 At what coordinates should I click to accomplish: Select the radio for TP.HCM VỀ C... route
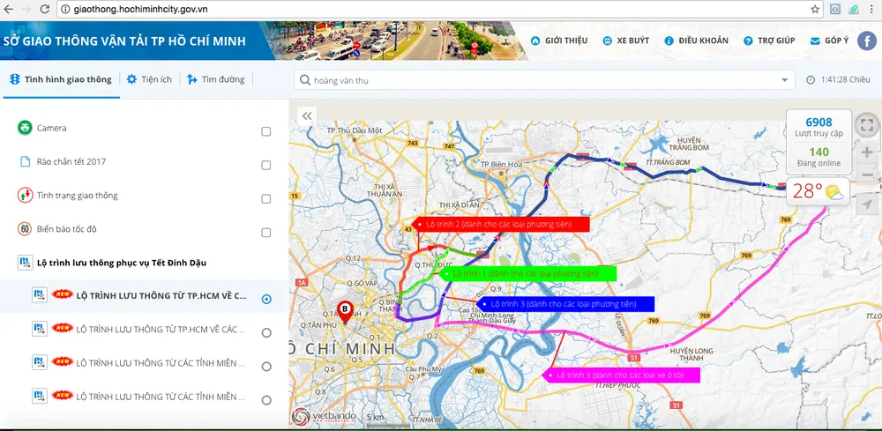coord(266,299)
